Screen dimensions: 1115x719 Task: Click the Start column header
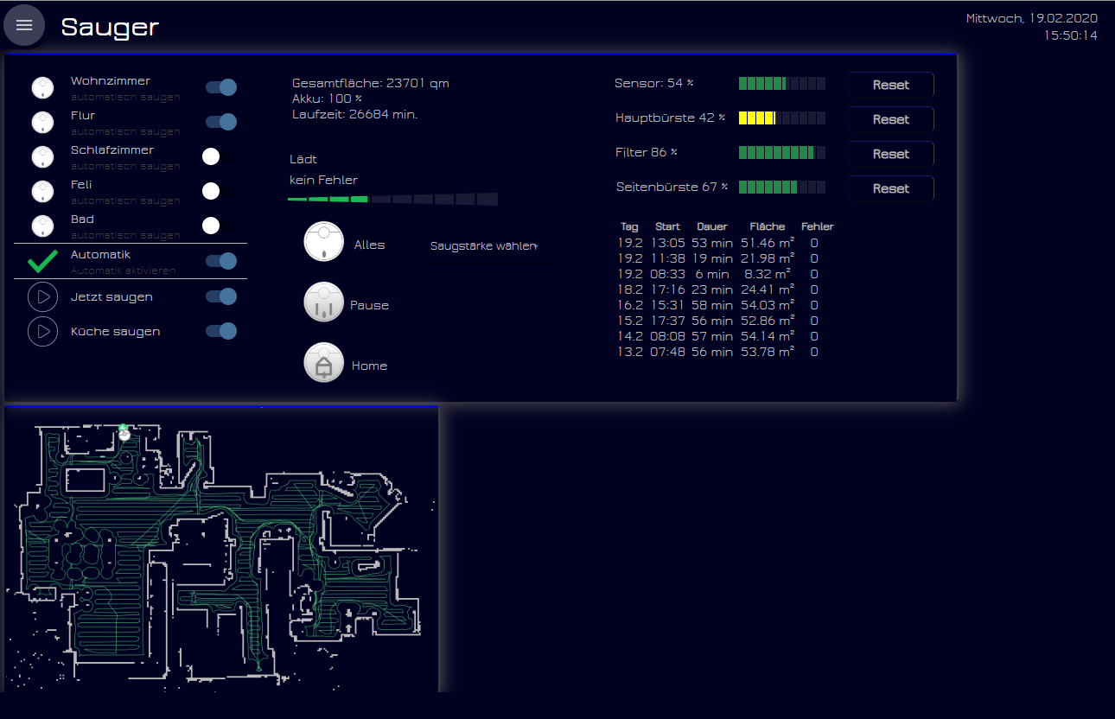[668, 226]
